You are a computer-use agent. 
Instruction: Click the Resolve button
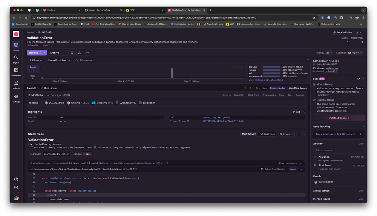tap(34, 53)
